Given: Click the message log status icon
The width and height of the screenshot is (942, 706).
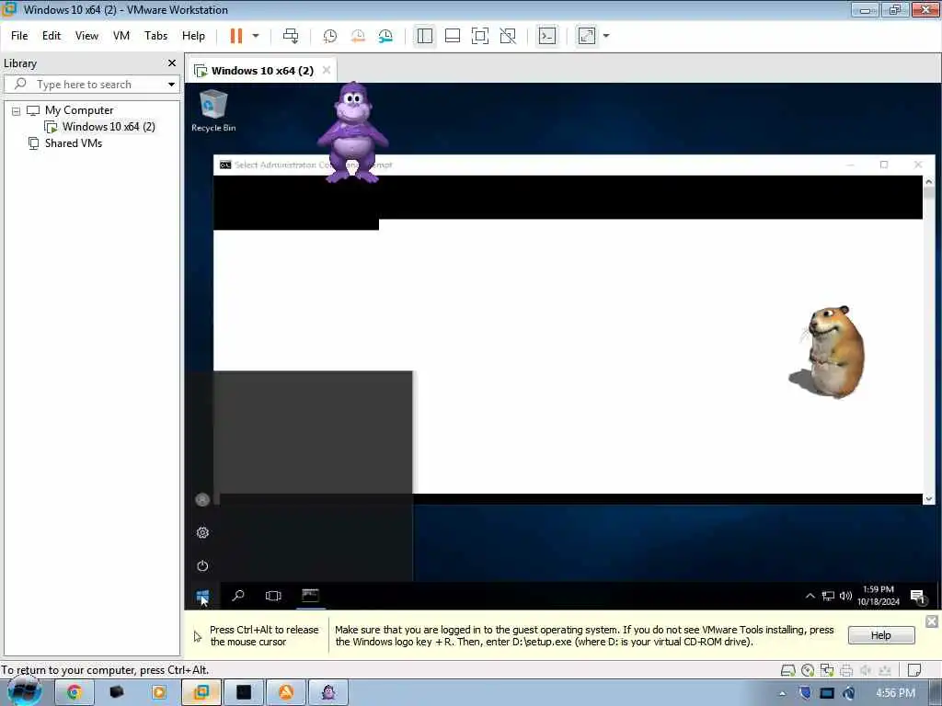Looking at the screenshot, I should tap(914, 670).
